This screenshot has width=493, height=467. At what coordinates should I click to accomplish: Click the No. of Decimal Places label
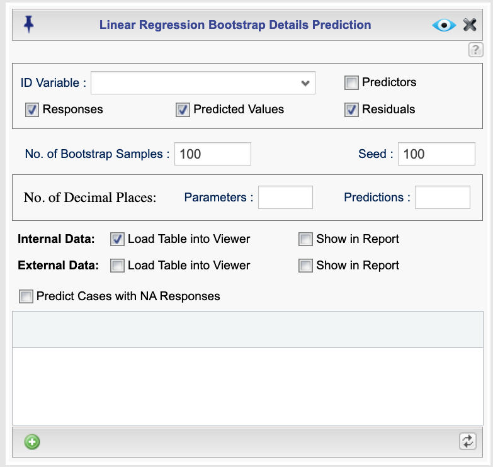click(90, 198)
